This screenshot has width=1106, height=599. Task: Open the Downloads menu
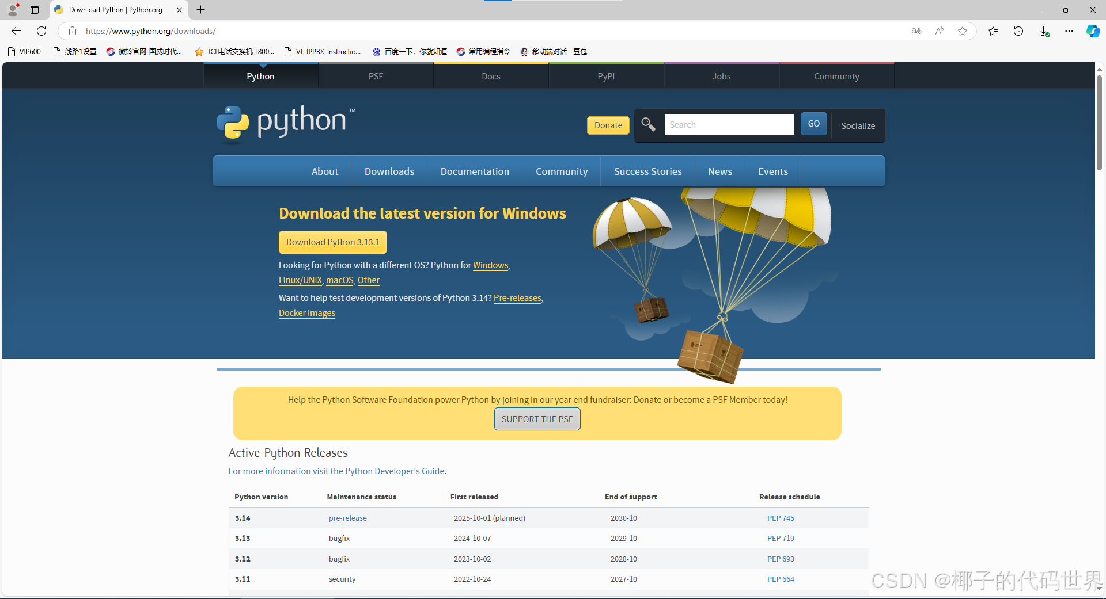click(x=389, y=171)
